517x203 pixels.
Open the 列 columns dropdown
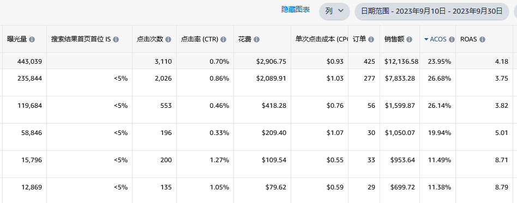tap(334, 11)
